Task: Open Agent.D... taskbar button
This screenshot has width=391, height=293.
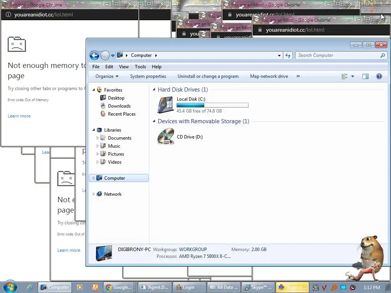Action: 154,287
